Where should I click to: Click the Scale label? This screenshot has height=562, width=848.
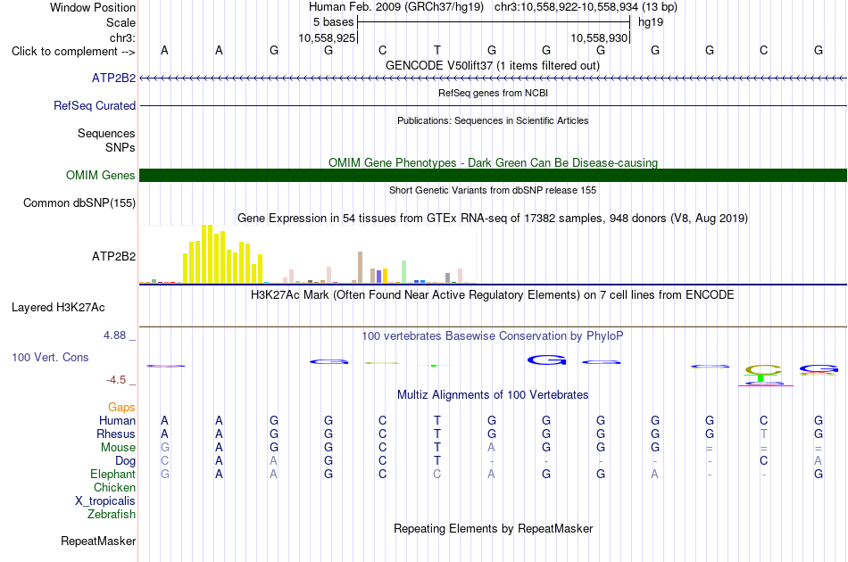point(121,22)
